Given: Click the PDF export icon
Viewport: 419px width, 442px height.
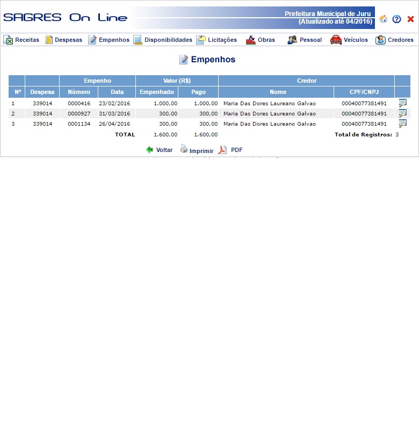Looking at the screenshot, I should coord(222,150).
